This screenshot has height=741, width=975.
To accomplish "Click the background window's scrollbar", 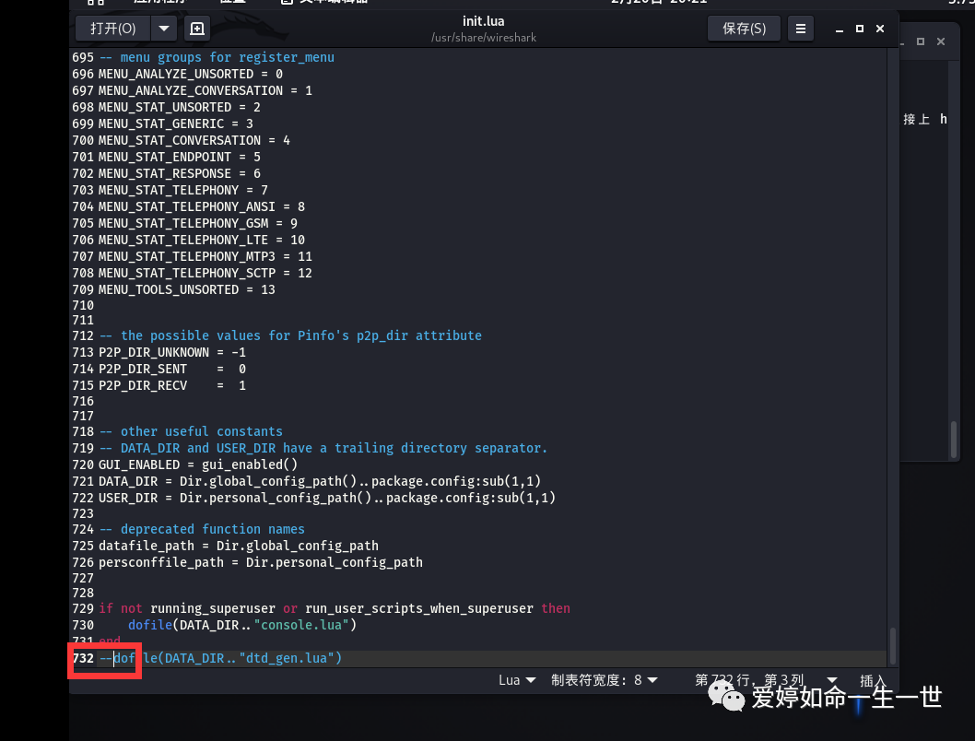I will (954, 440).
